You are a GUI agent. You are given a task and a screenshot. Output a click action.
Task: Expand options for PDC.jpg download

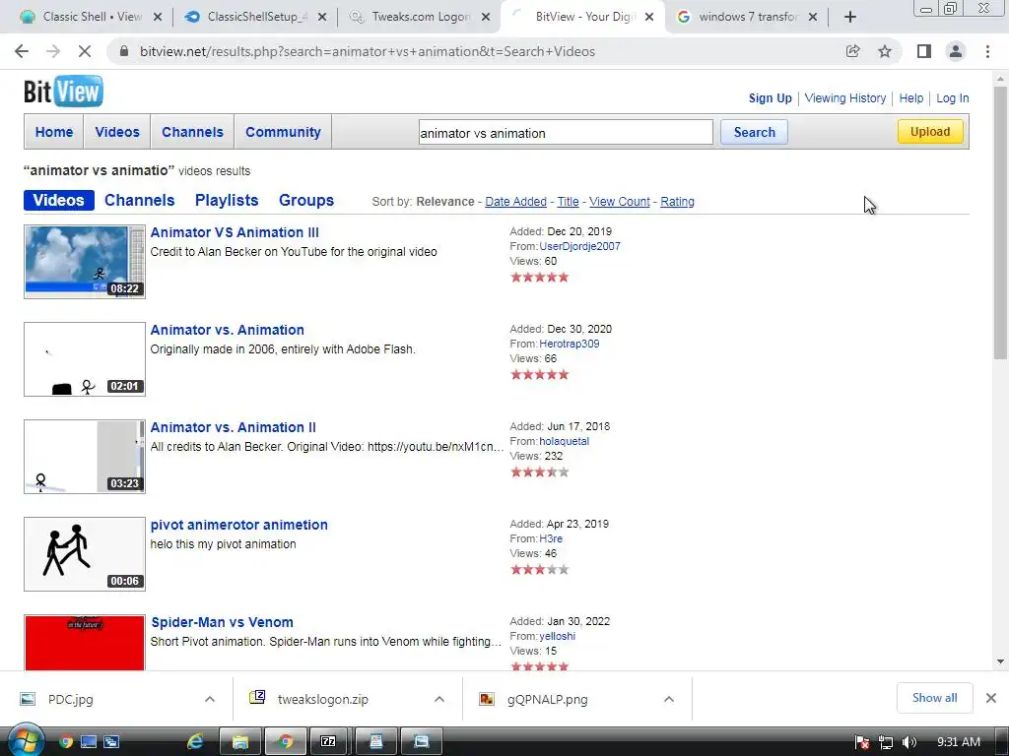coord(209,699)
